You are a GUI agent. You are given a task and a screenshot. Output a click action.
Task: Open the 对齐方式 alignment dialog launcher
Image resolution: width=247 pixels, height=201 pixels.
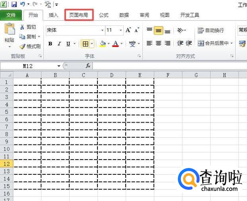click(x=232, y=56)
